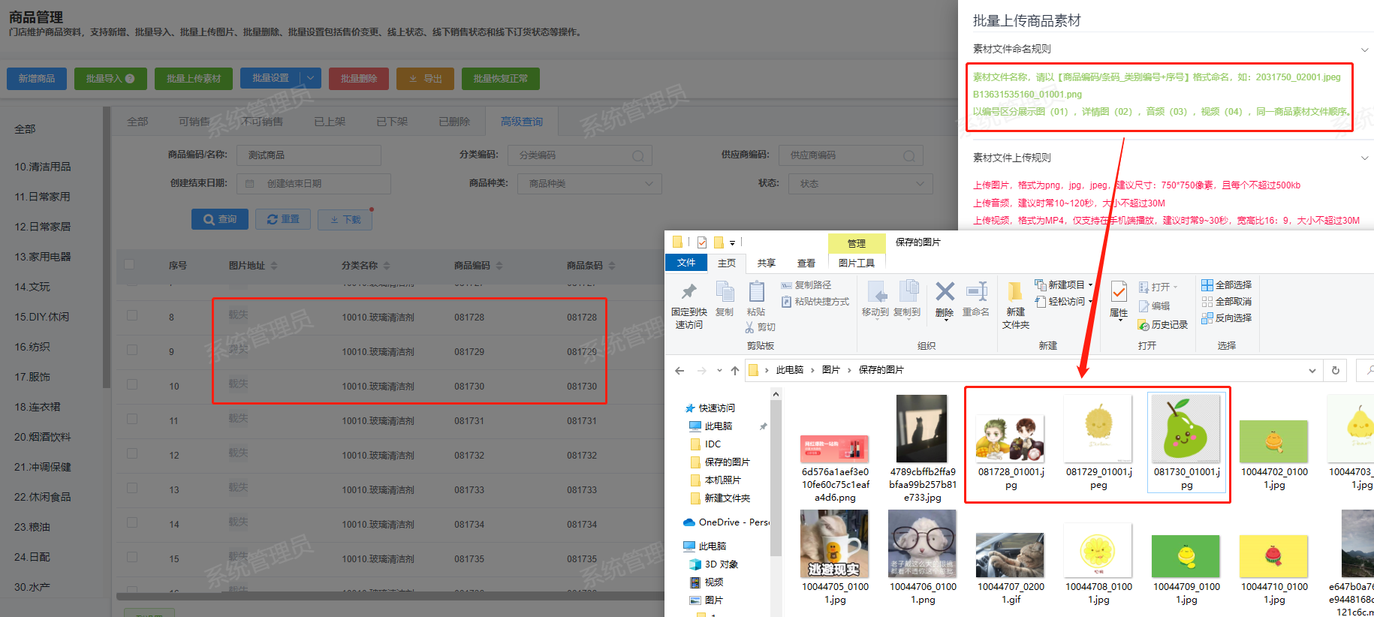
Task: Click the up-one-level arrow in Explorer
Action: click(735, 370)
